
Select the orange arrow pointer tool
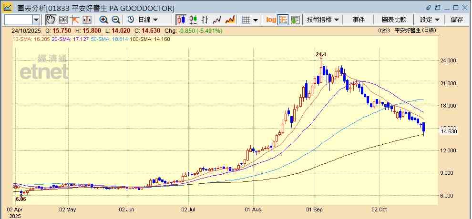(x=75, y=20)
